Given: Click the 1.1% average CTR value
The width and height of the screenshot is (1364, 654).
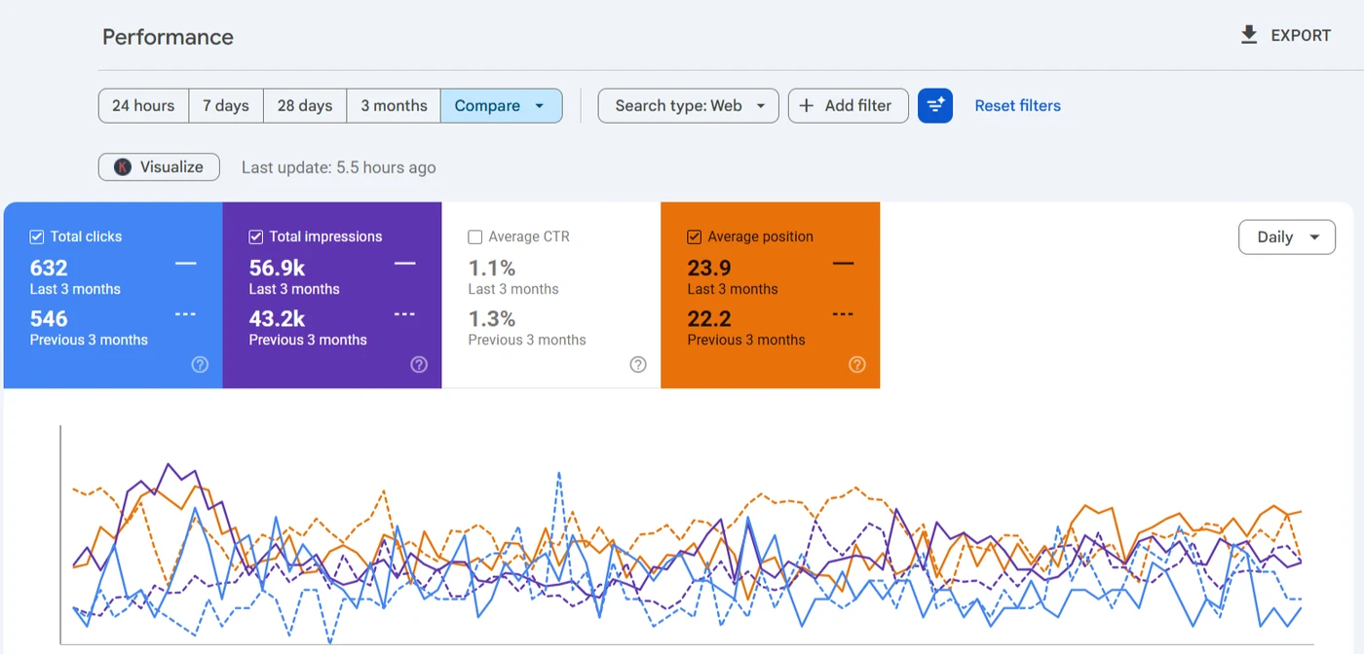Looking at the screenshot, I should pos(492,269).
